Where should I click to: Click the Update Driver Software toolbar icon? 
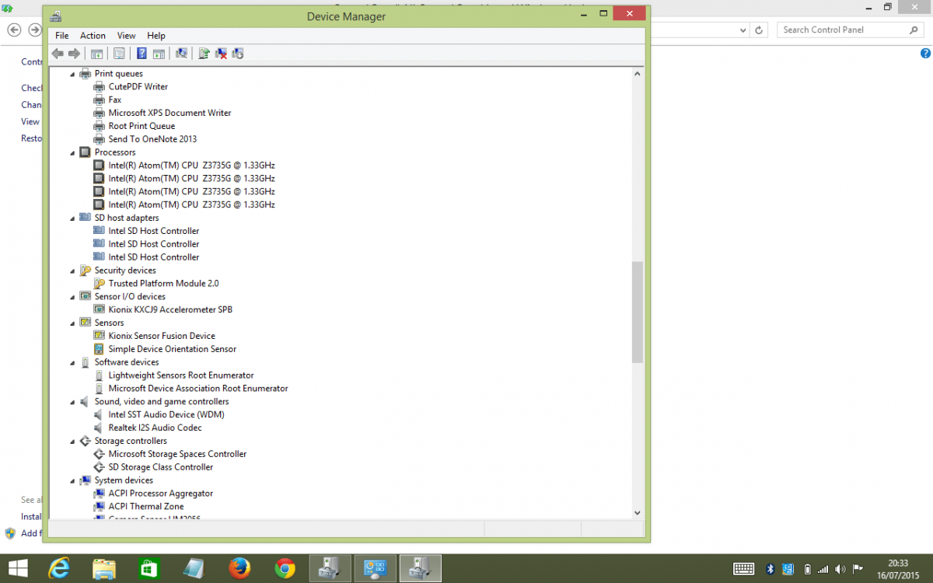pos(204,54)
